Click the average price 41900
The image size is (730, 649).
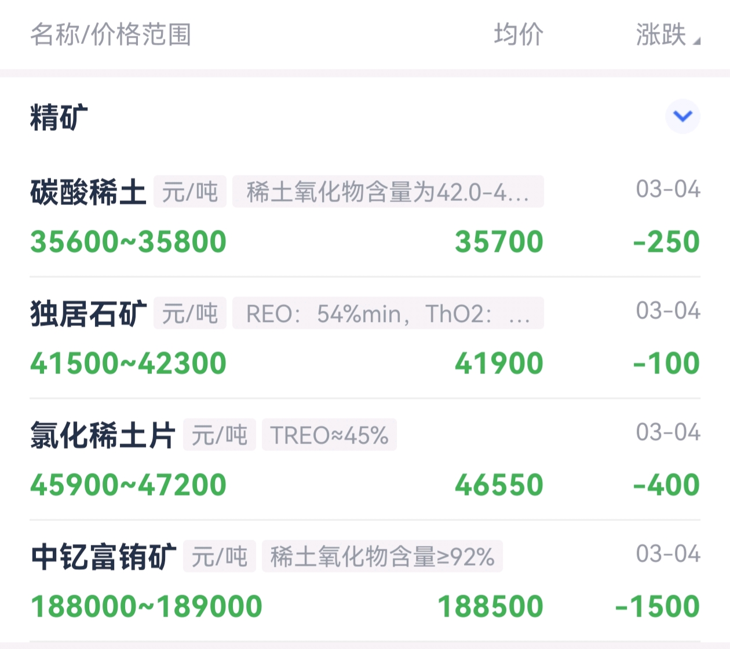(x=499, y=362)
